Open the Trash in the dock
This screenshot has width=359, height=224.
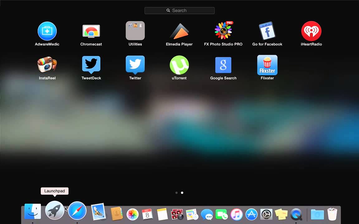332,214
